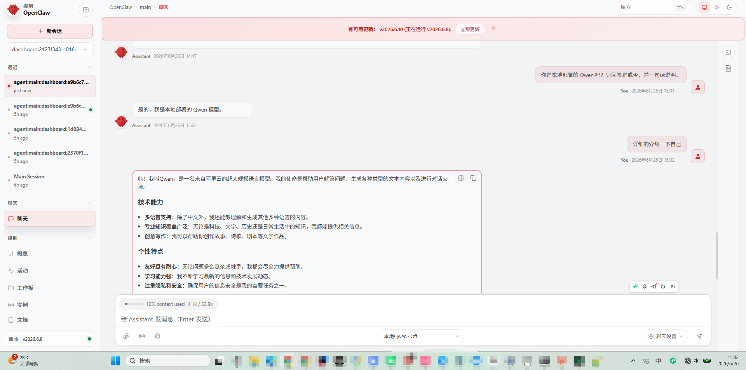Focus the message input box
The height and width of the screenshot is (370, 746).
tap(413, 319)
